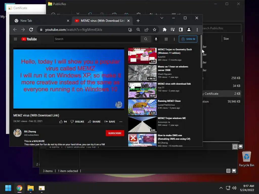This screenshot has width=259, height=194.
Task: Focus the YouTube Search field
Action: click(x=97, y=39)
